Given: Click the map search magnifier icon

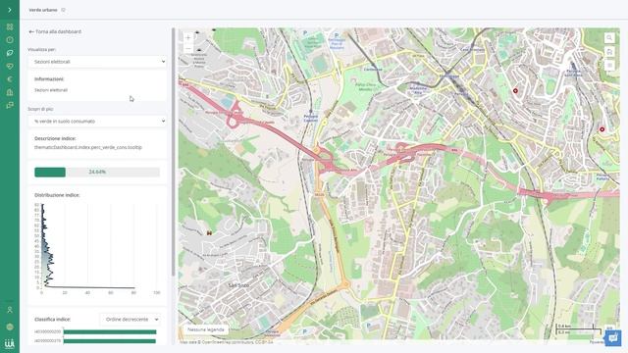Looking at the screenshot, I should point(609,38).
